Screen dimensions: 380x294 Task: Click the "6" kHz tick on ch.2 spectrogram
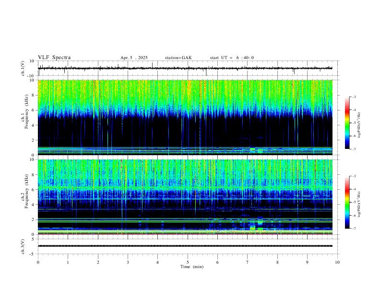pos(33,190)
